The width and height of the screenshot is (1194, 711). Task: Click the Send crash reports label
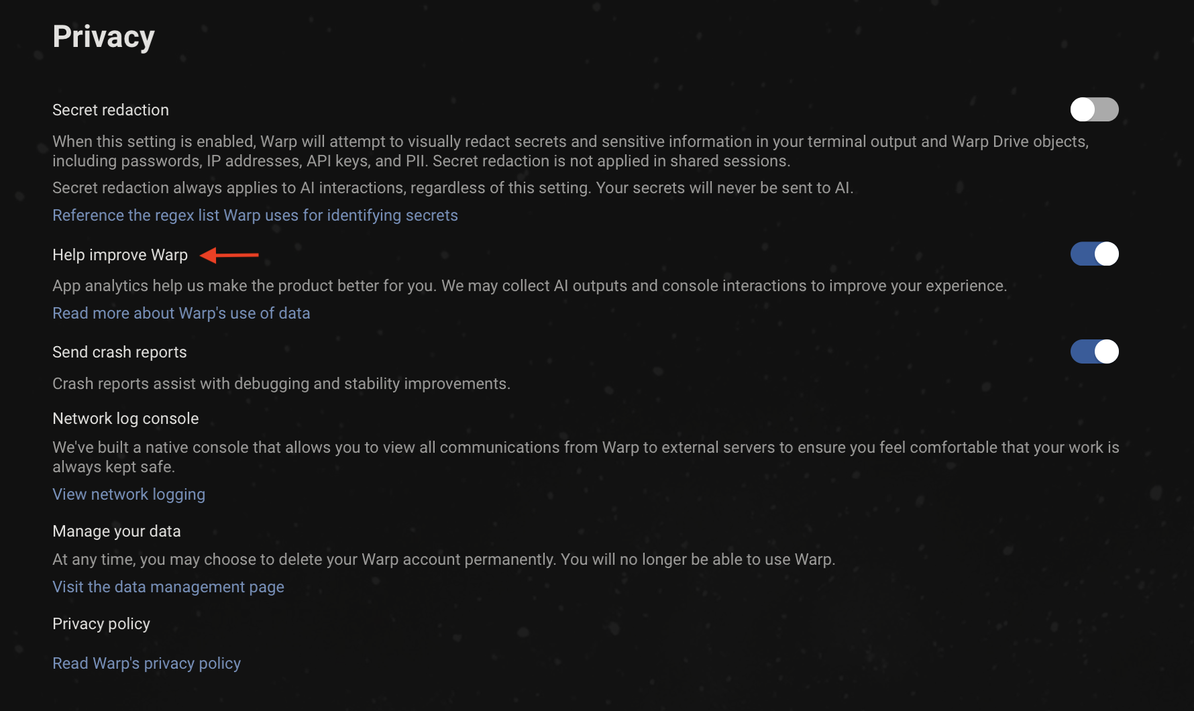tap(119, 352)
